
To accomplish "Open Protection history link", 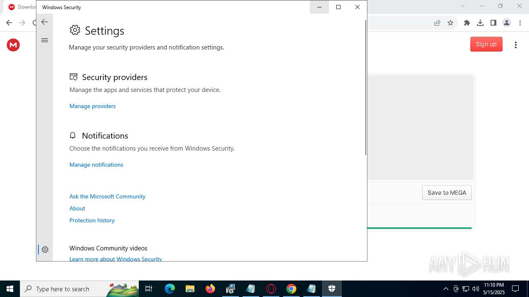I will click(x=92, y=220).
